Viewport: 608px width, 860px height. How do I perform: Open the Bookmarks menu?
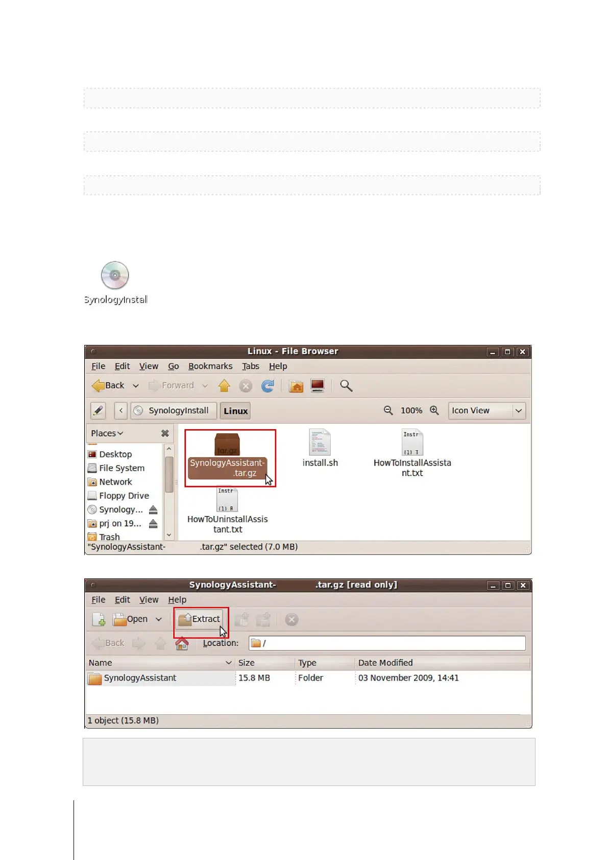210,366
